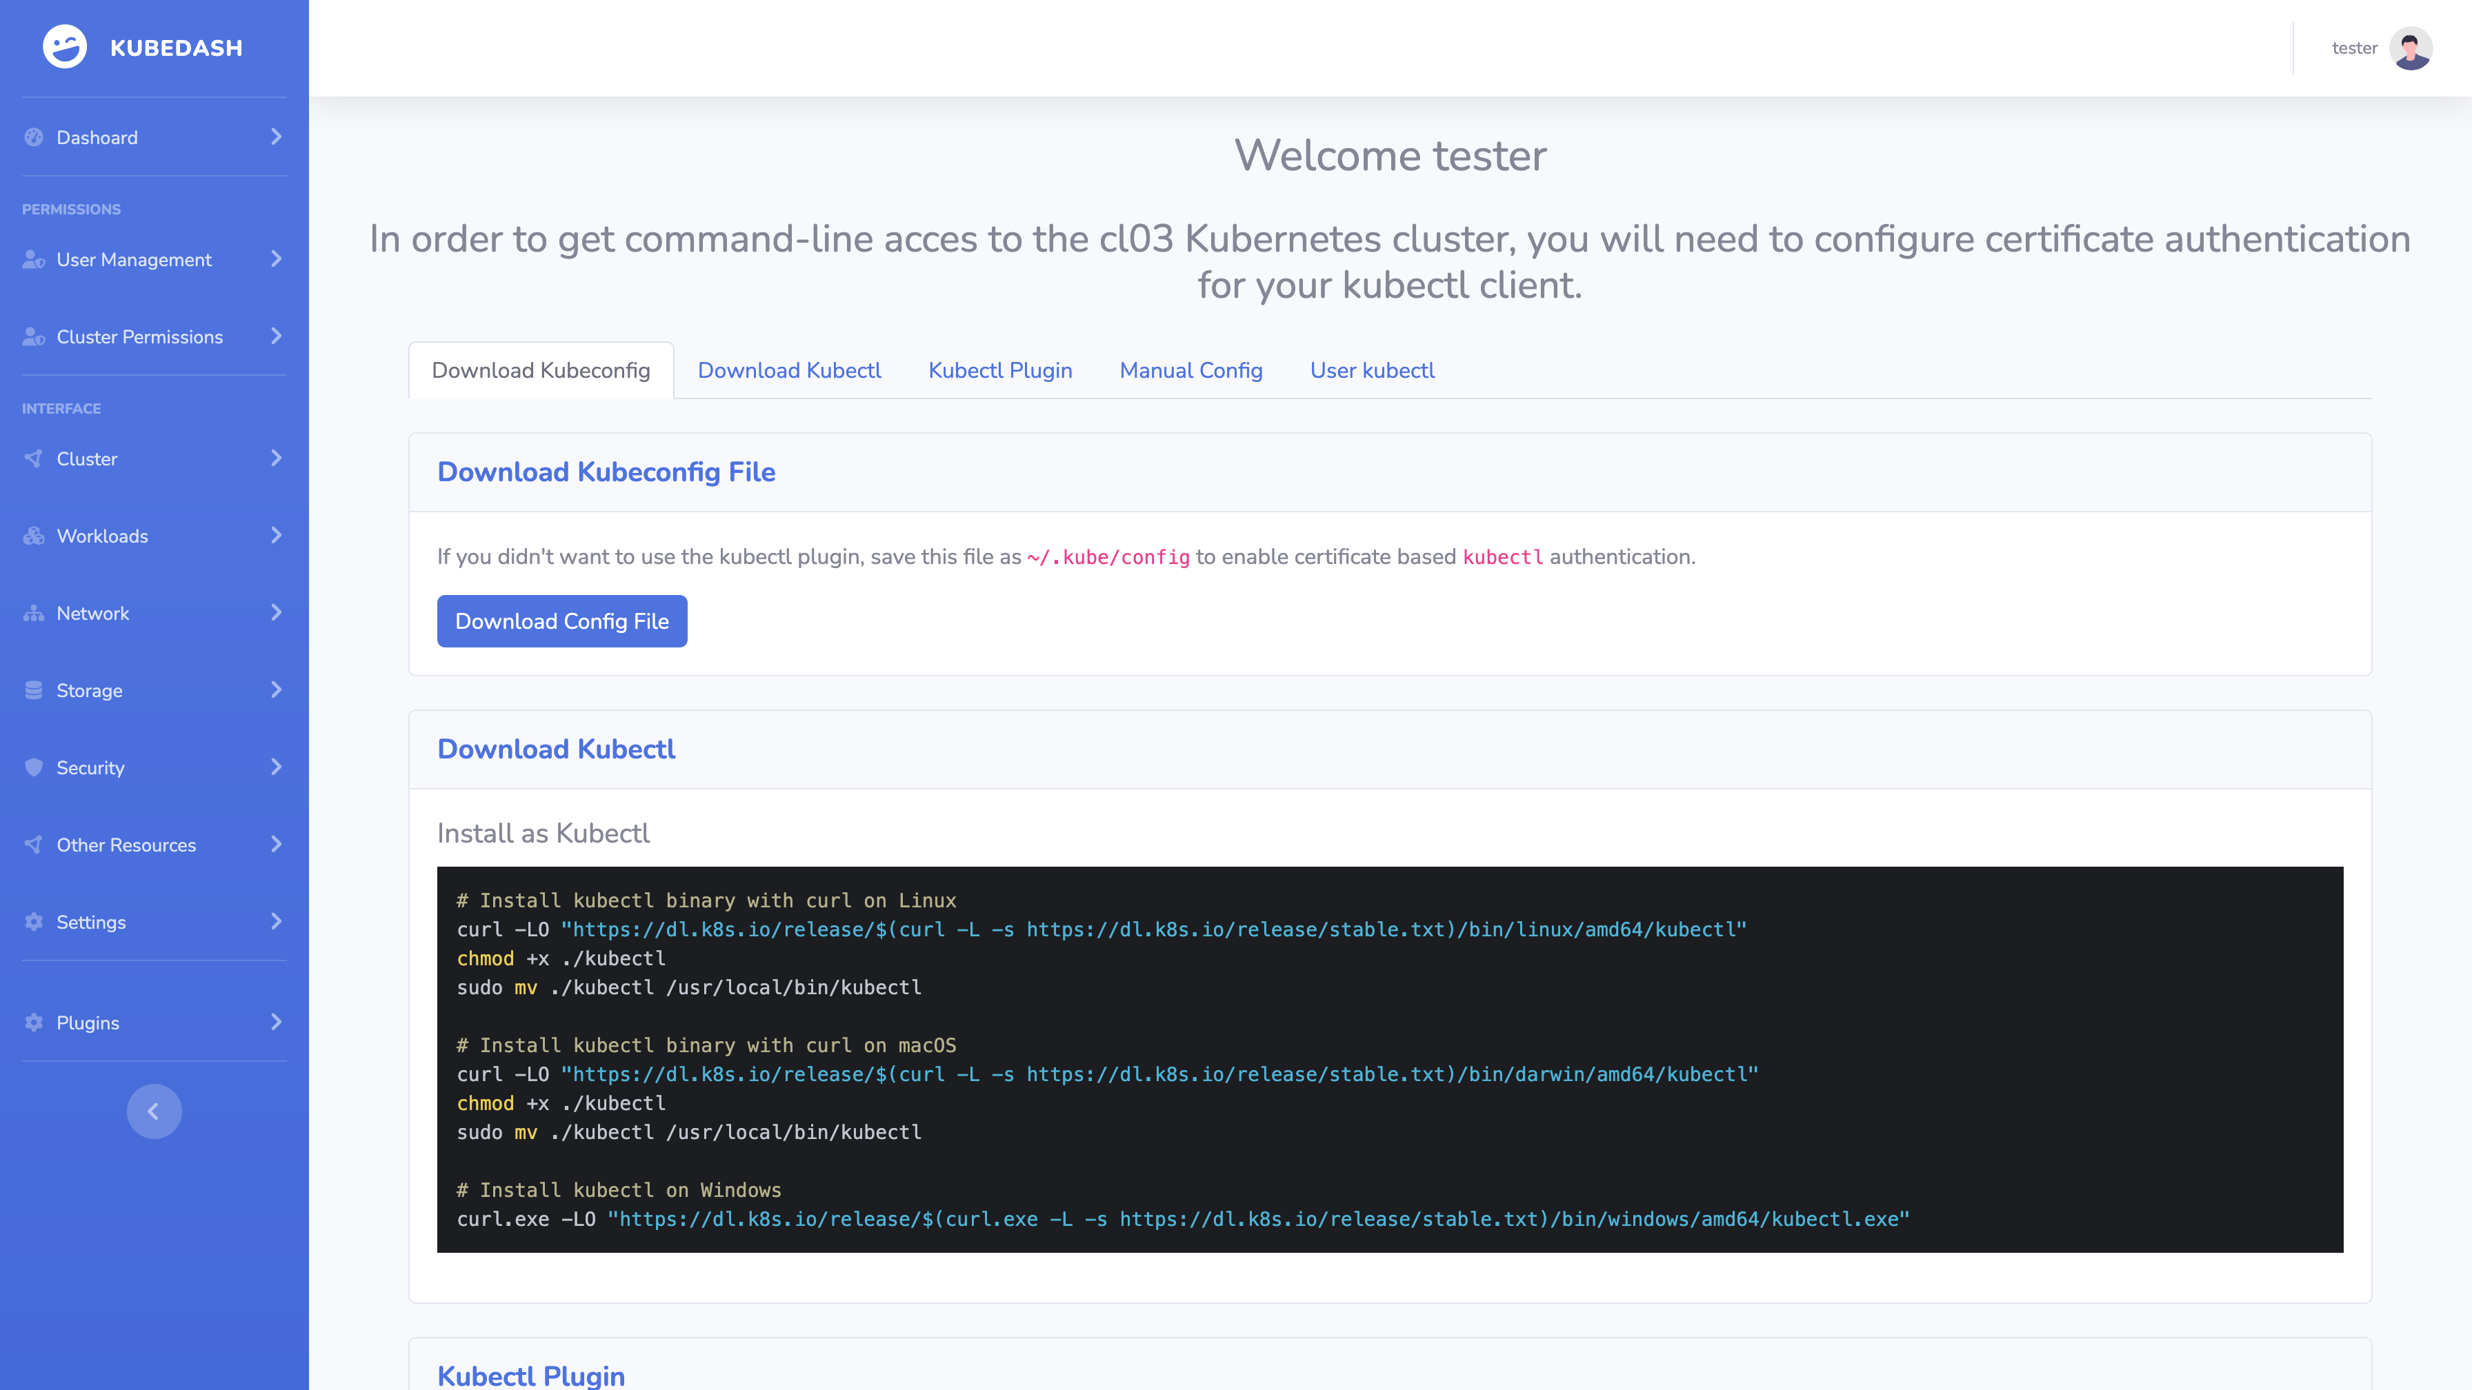Click the Plugins gear icon
2472x1390 pixels.
(x=34, y=1023)
